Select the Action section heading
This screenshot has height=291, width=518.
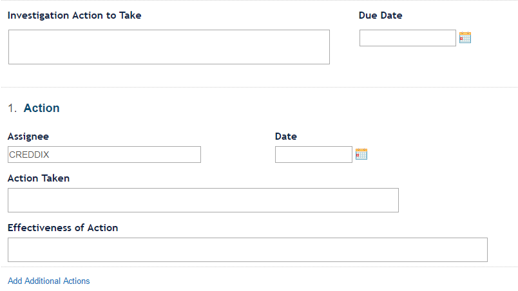pyautogui.click(x=41, y=108)
